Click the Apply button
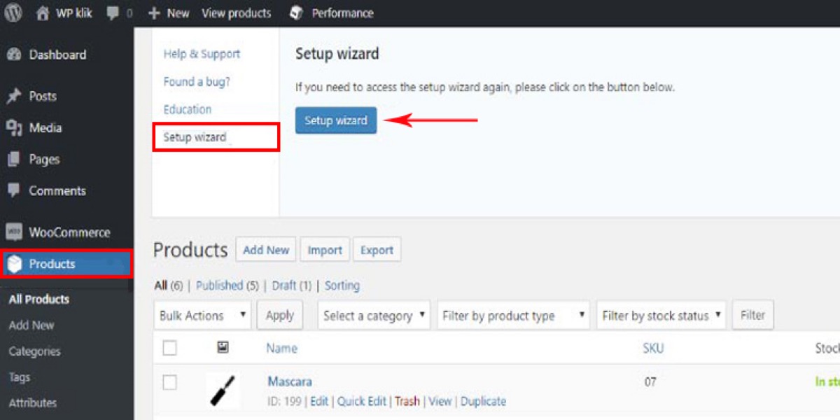 [280, 315]
